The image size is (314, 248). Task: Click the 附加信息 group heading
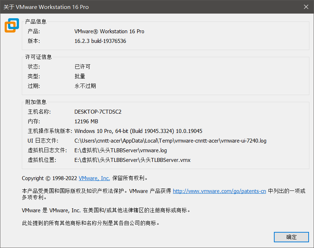tap(36, 102)
